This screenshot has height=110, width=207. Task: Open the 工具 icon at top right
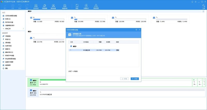click(x=204, y=6)
